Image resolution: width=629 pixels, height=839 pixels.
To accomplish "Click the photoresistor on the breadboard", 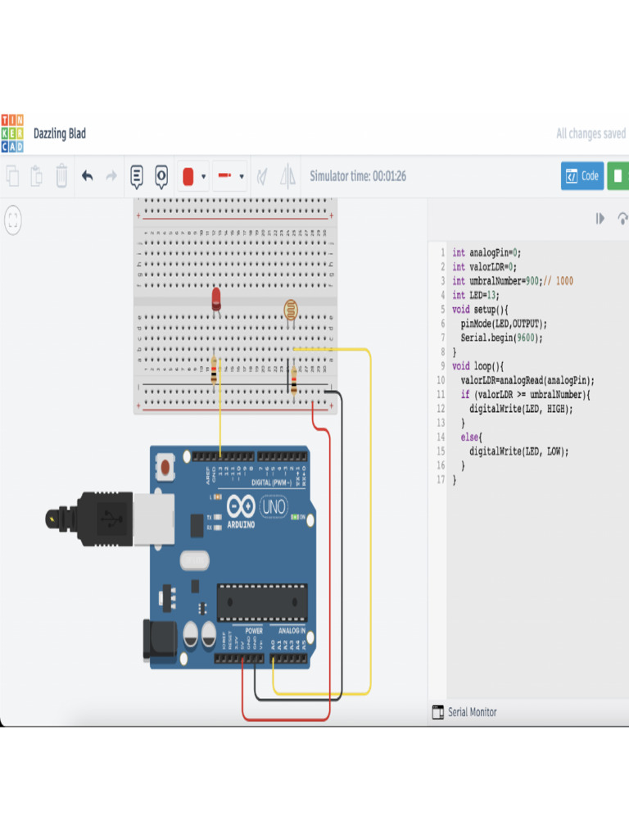I will coord(290,310).
